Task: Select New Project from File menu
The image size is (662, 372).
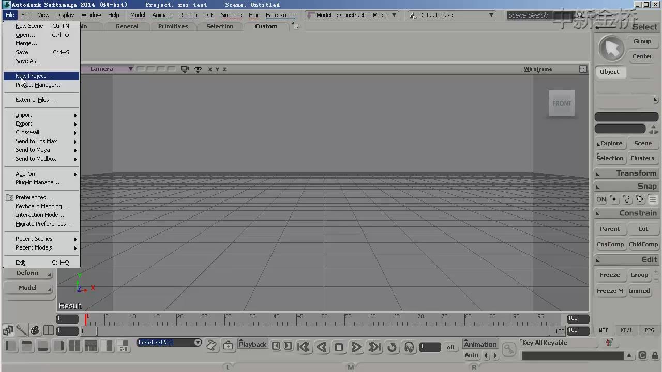Action: (41, 76)
